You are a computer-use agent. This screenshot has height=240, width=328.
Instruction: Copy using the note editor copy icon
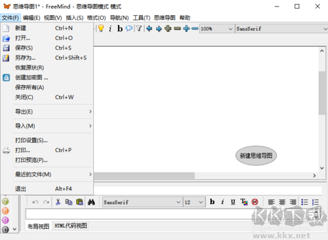tap(69, 202)
